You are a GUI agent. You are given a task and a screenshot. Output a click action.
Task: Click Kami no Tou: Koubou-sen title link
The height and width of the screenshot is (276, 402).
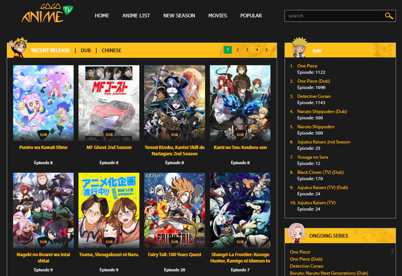[x=240, y=147]
